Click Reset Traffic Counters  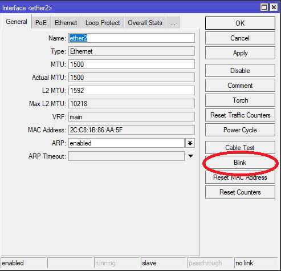tap(240, 115)
